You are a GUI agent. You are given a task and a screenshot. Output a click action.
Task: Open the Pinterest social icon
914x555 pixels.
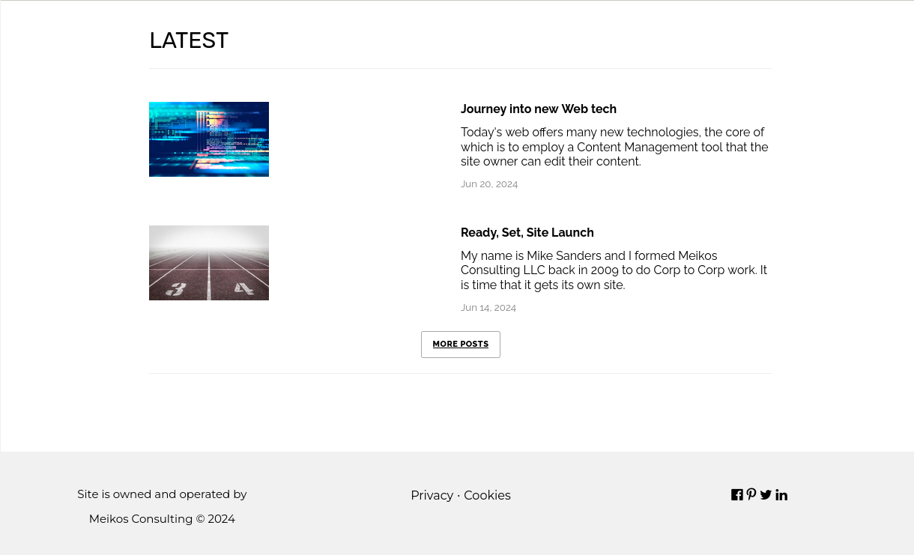[751, 495]
